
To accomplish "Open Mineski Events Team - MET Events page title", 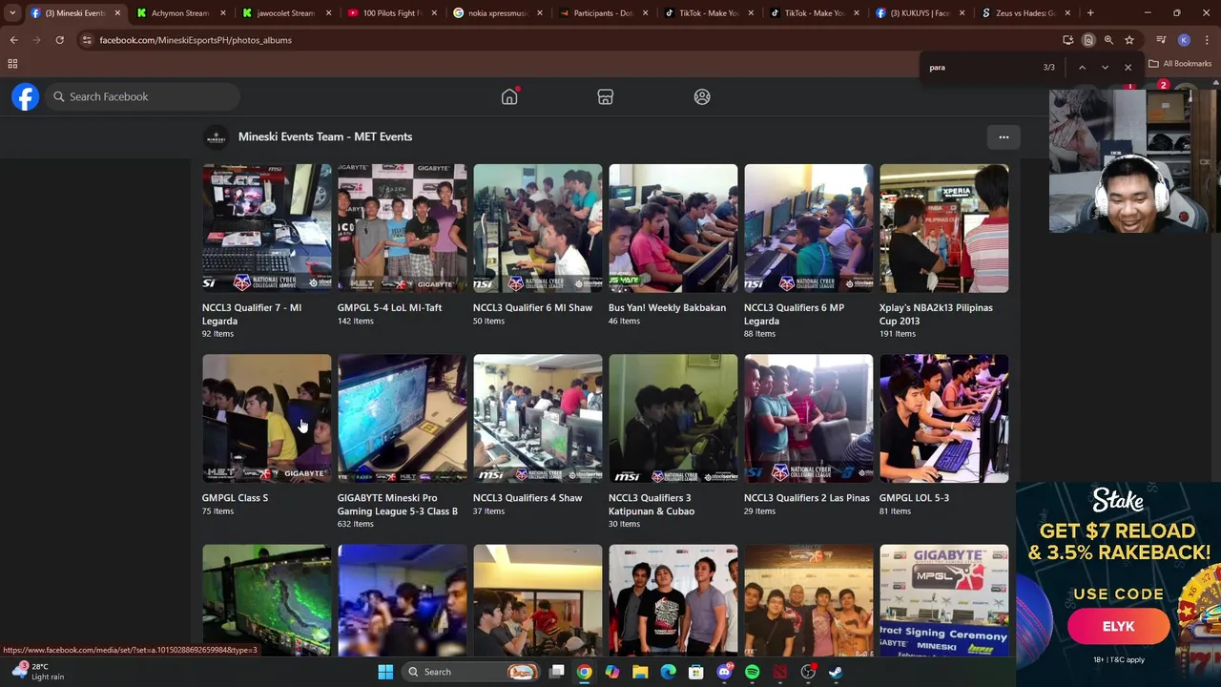I will point(325,136).
